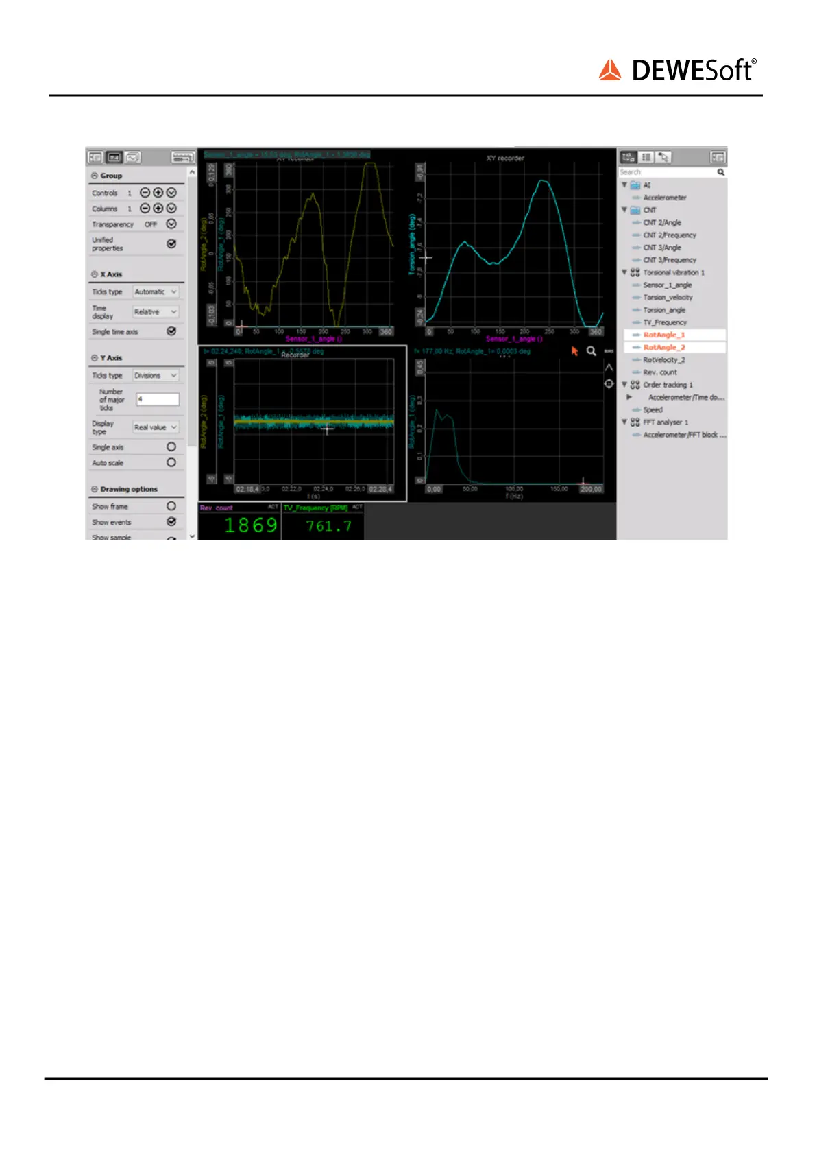Click the Number of major ticks field
Viewport: 817px width, 1155px height.
tap(157, 399)
